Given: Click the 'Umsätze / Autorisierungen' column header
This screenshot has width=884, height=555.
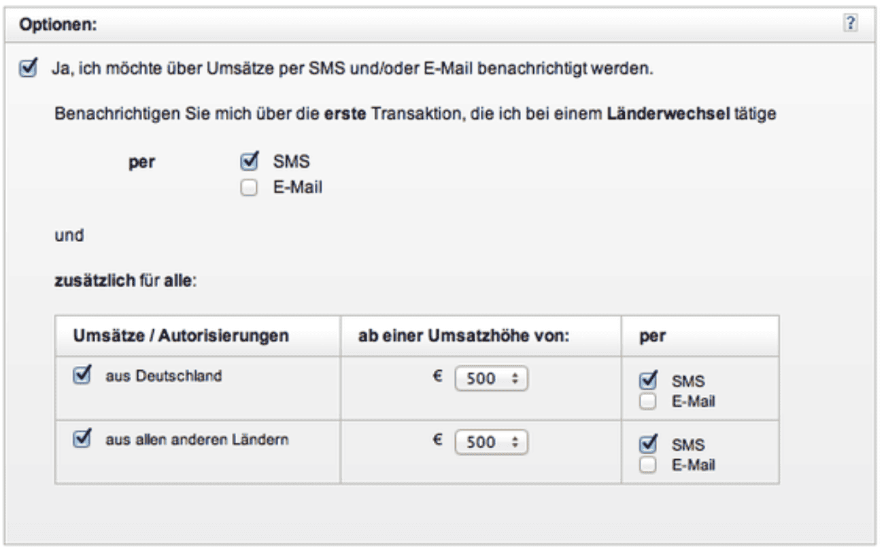Looking at the screenshot, I should pyautogui.click(x=181, y=336).
